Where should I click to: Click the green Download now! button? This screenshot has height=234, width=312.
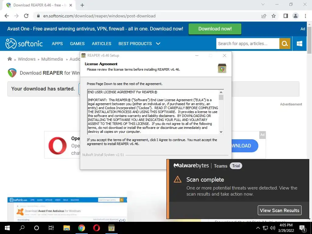coord(215,29)
